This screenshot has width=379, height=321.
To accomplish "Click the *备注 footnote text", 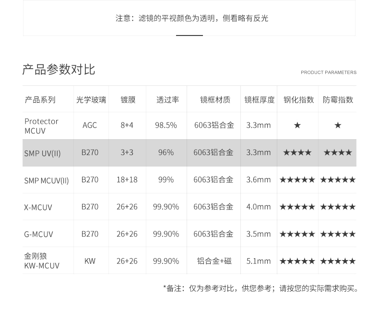I will click(x=261, y=288).
